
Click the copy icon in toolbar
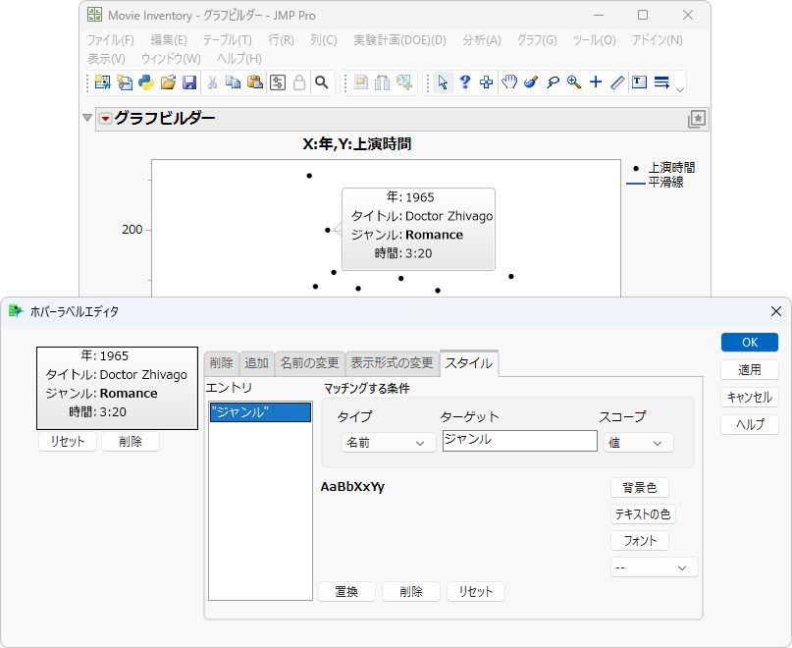[x=233, y=81]
